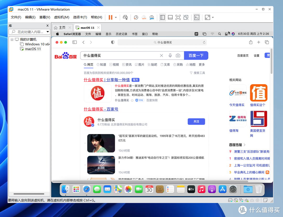283x217 pixels.
Task: Close the library panel
Action: pos(47,26)
